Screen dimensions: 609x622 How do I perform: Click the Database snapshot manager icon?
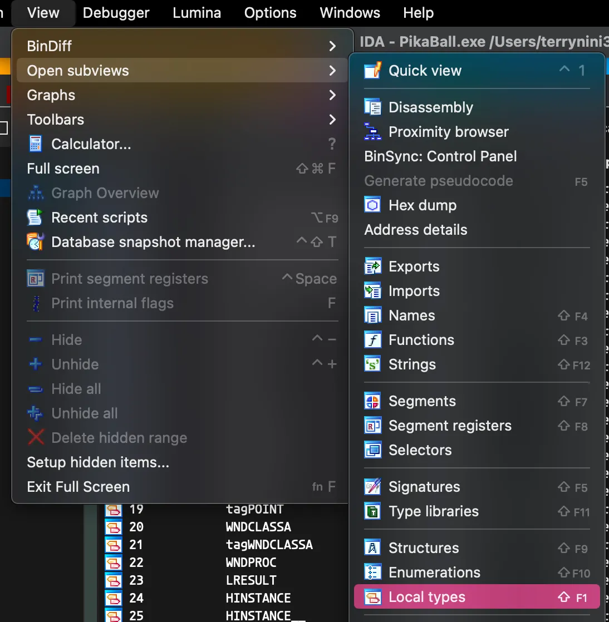point(35,242)
